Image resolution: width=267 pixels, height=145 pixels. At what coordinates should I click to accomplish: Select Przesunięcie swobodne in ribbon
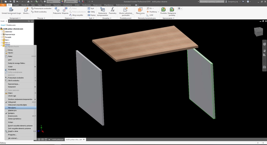point(41,8)
